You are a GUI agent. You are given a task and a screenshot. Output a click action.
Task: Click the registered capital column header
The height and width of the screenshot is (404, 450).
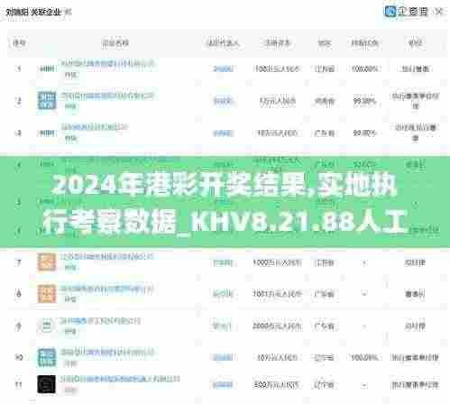[x=277, y=43]
